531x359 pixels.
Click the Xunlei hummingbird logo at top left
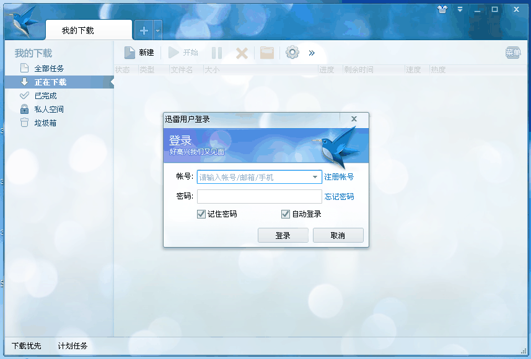click(x=24, y=22)
